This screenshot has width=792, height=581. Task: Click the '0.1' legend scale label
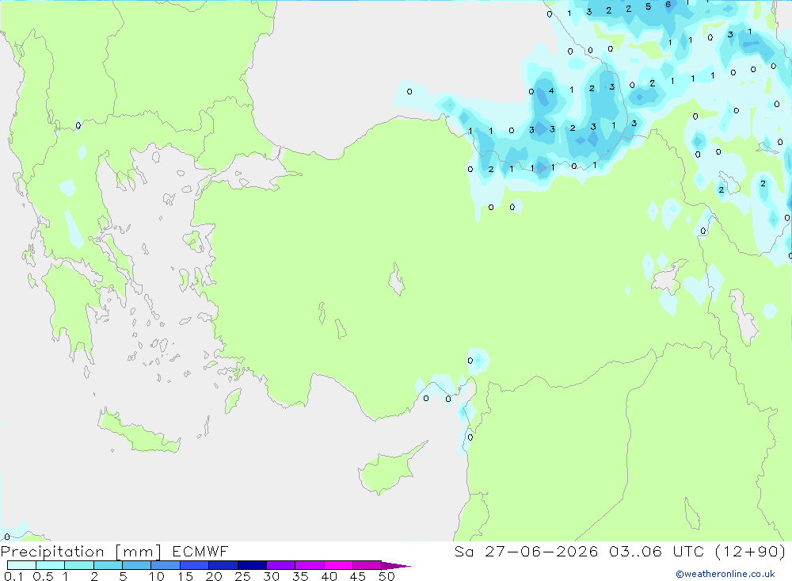pos(13,576)
